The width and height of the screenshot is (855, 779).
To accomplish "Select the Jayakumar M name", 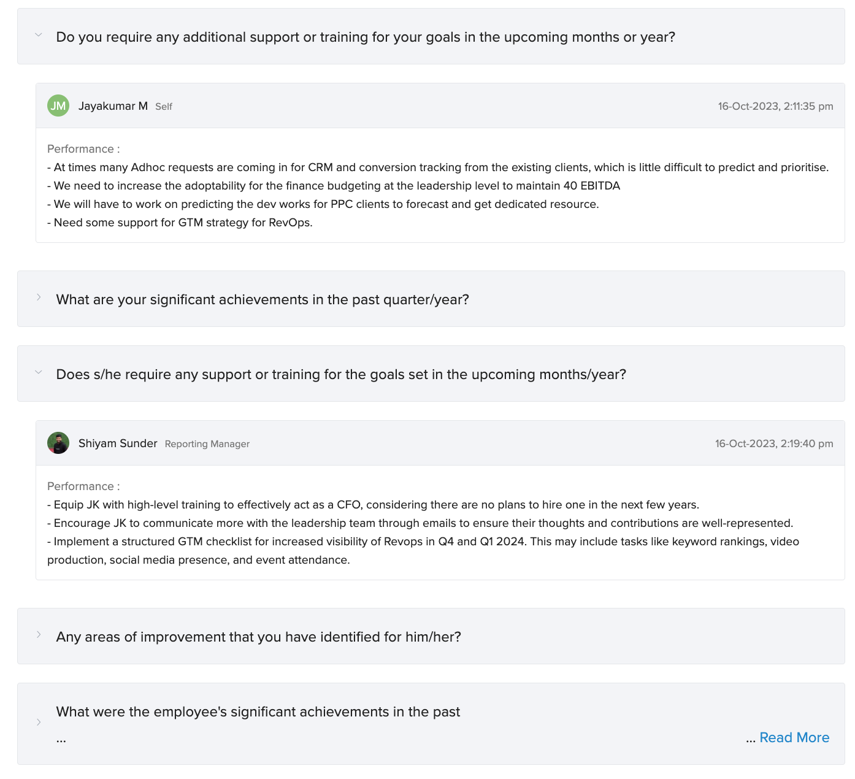I will pyautogui.click(x=113, y=106).
